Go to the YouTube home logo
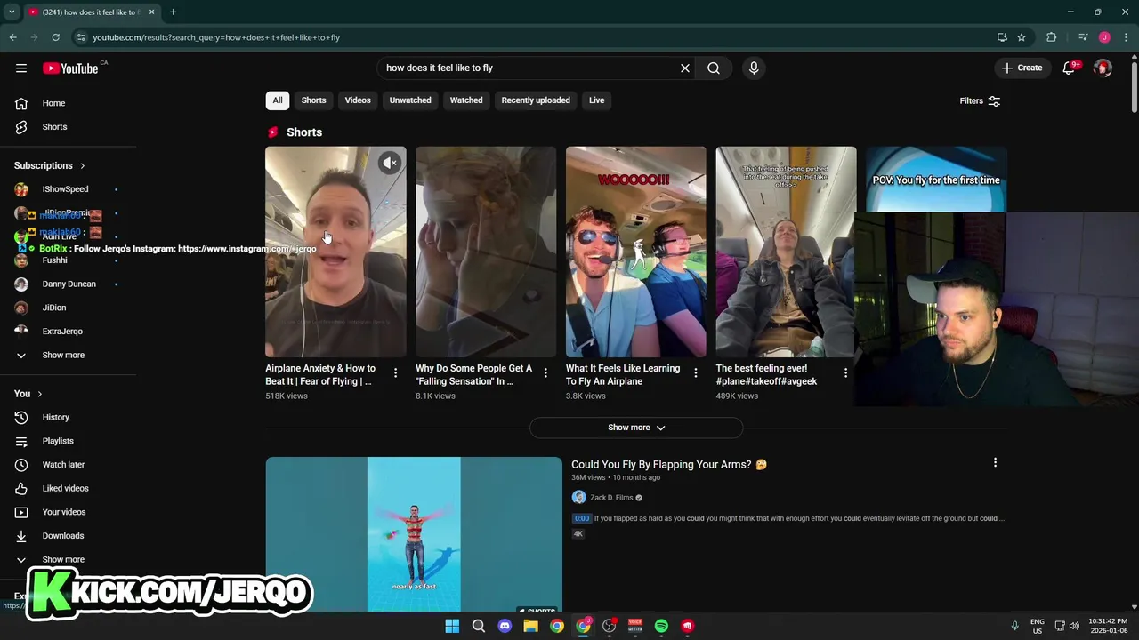This screenshot has width=1139, height=640. pyautogui.click(x=70, y=68)
